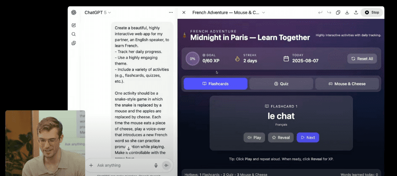The height and width of the screenshot is (176, 397).
Task: Click the '2 days' streak value
Action: click(250, 61)
